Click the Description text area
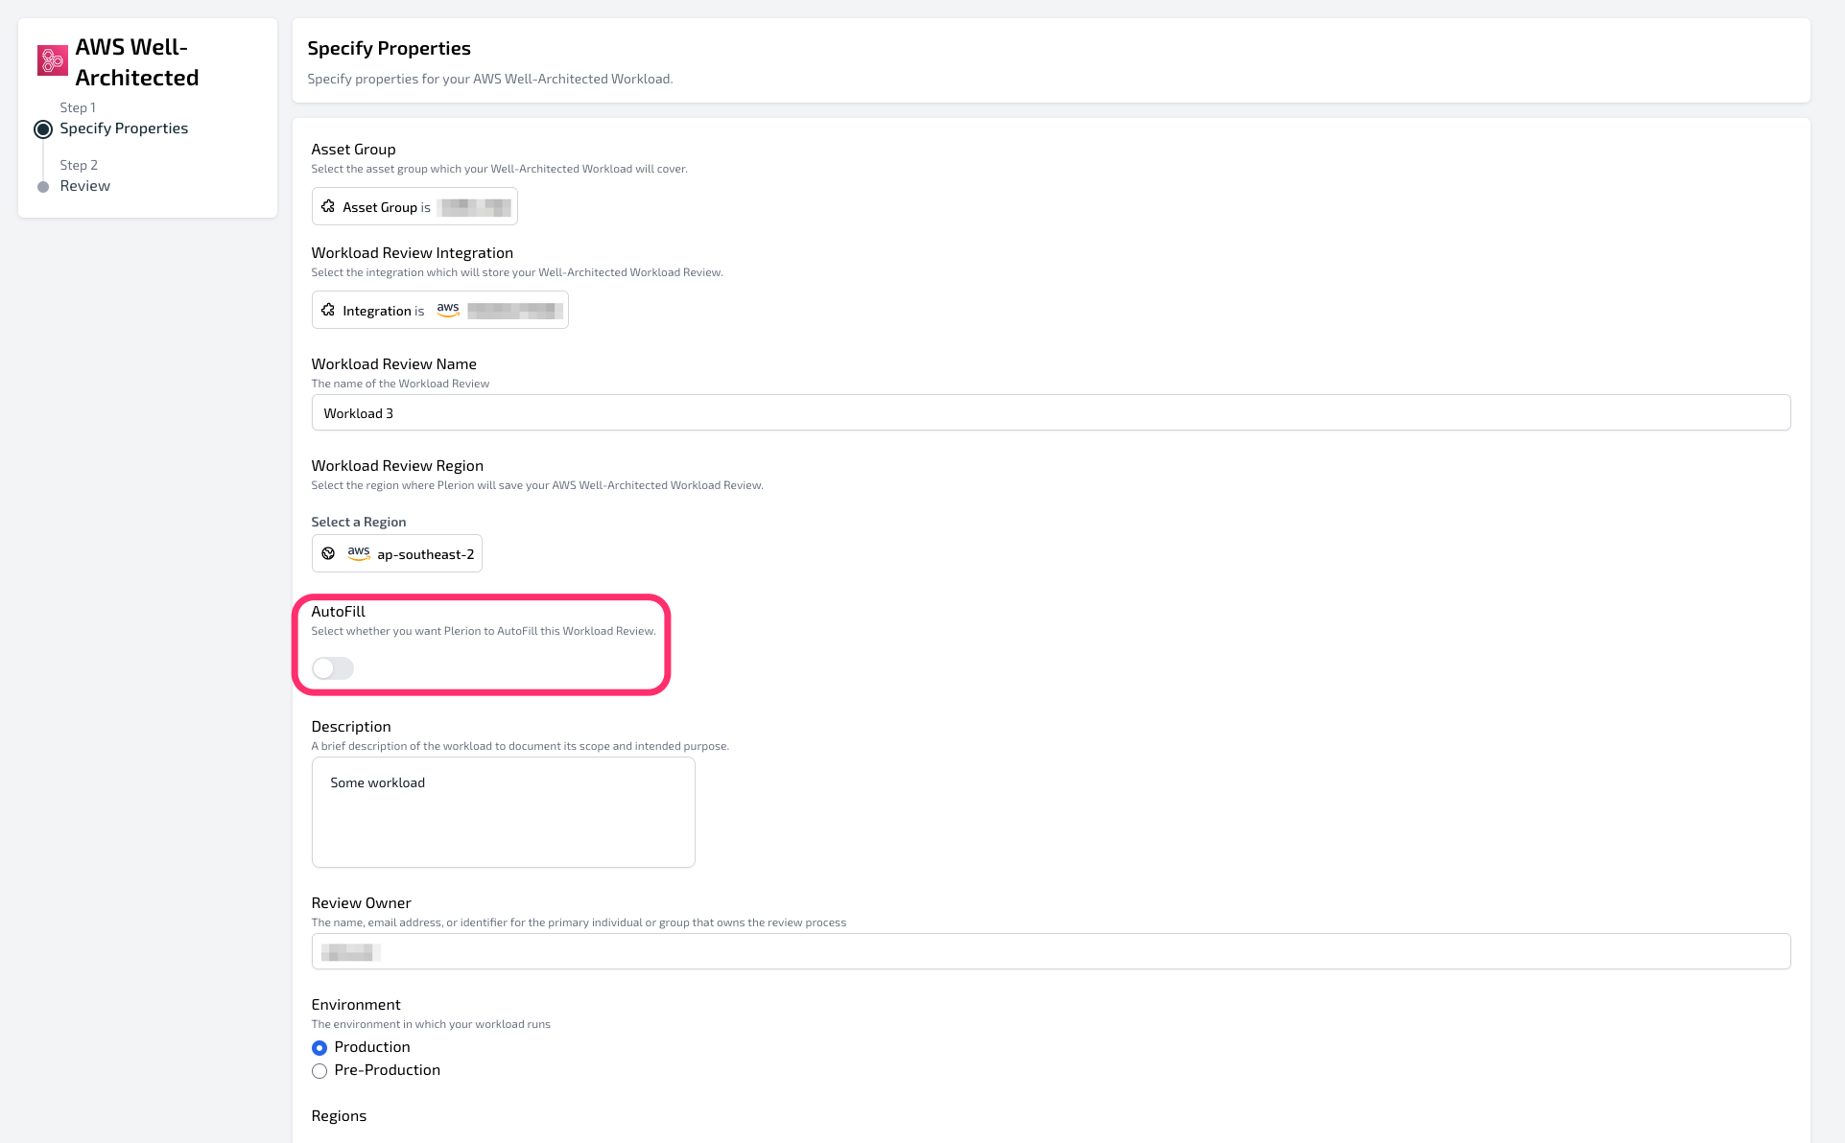The height and width of the screenshot is (1143, 1845). 503,810
